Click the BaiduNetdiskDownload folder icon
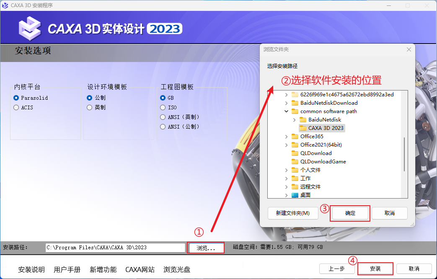 coord(295,103)
